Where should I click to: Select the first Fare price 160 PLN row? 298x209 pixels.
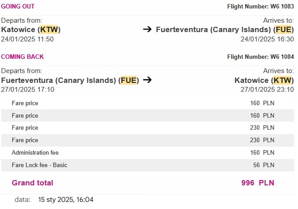[x=148, y=103]
